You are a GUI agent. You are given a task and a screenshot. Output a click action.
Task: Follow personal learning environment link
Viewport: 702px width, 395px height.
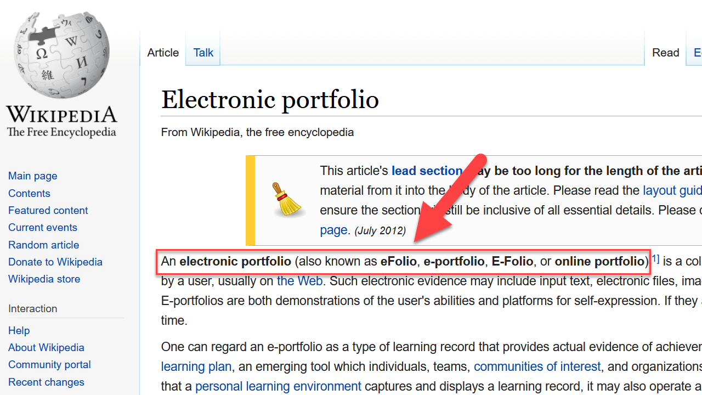coord(278,386)
